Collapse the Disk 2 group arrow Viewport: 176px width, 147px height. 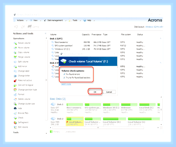pos(161,63)
